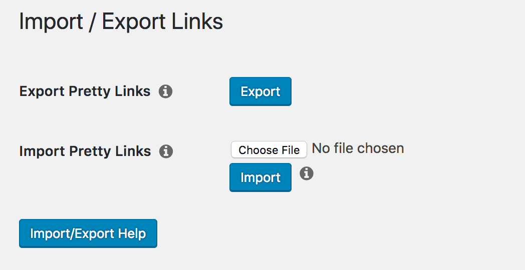Show help tooltip for Import Pretty Links label
Viewport: 525px width, 270px height.
[166, 151]
